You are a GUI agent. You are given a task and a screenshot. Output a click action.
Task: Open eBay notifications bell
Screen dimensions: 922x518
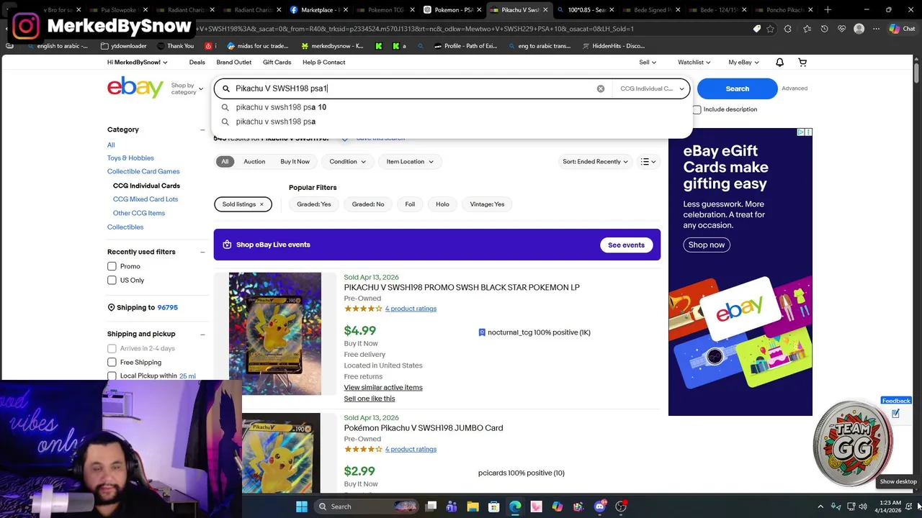click(x=779, y=63)
